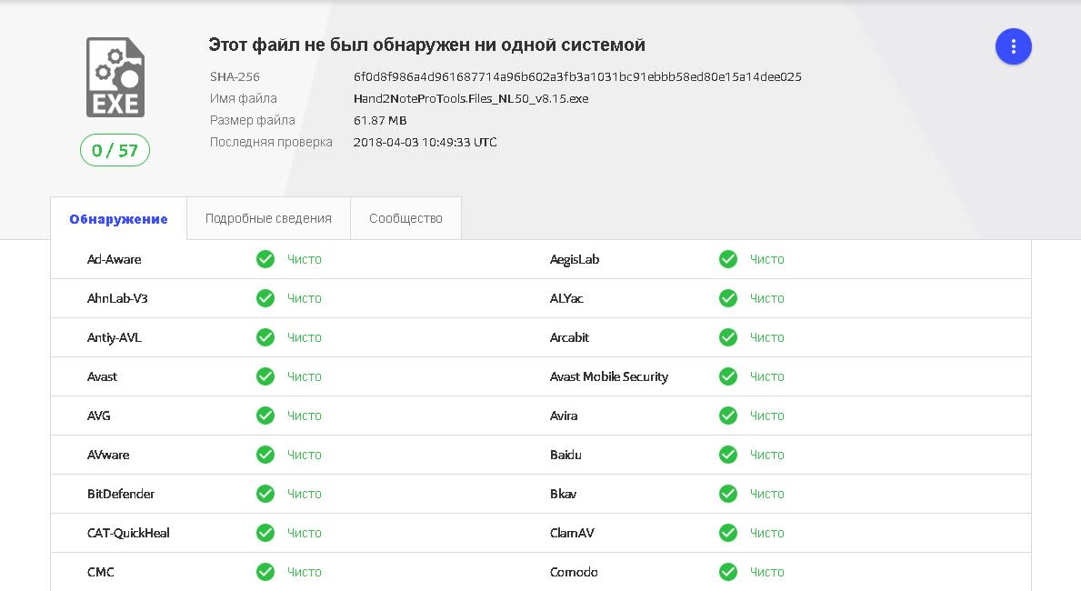Click the green checkmark for ClamAV

point(728,533)
